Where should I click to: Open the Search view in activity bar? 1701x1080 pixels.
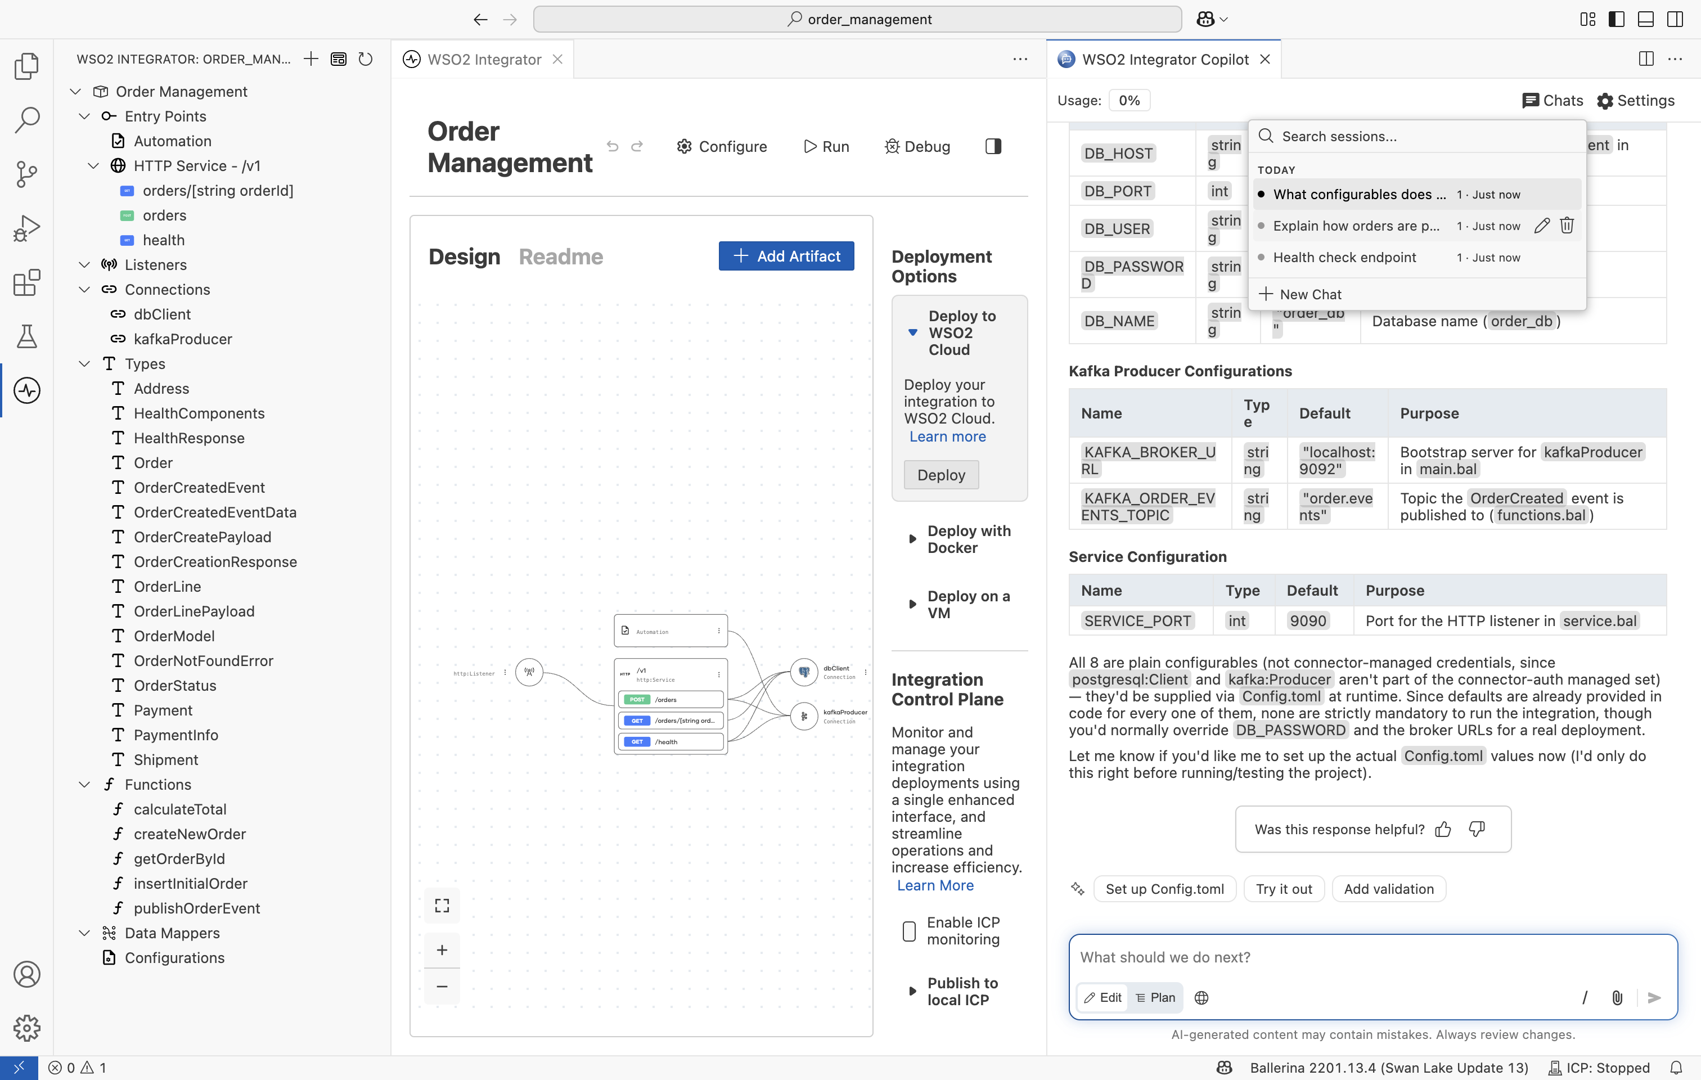[x=27, y=119]
